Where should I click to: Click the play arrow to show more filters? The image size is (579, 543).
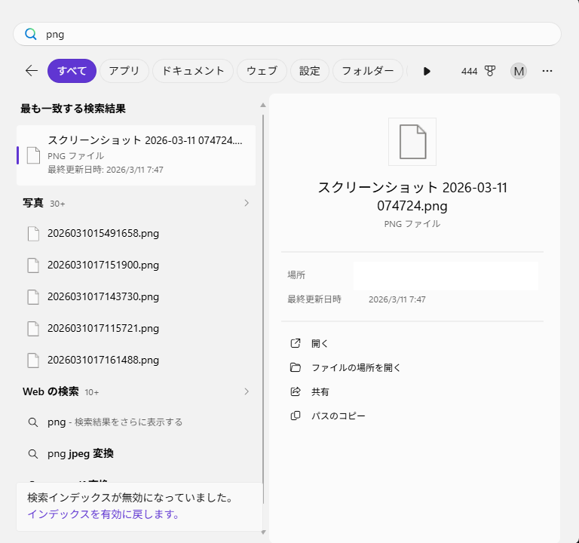point(427,71)
